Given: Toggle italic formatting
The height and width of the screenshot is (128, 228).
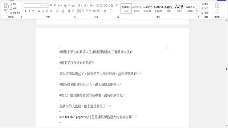Looking at the screenshot, I should (29, 11).
